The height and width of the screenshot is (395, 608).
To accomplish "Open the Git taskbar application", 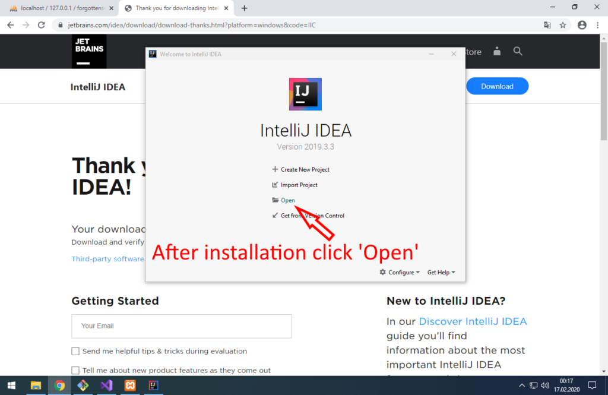I will tap(83, 385).
